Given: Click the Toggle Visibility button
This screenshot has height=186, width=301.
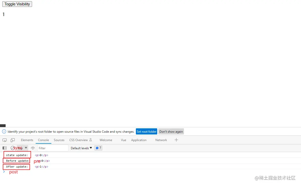Looking at the screenshot, I should tap(17, 4).
